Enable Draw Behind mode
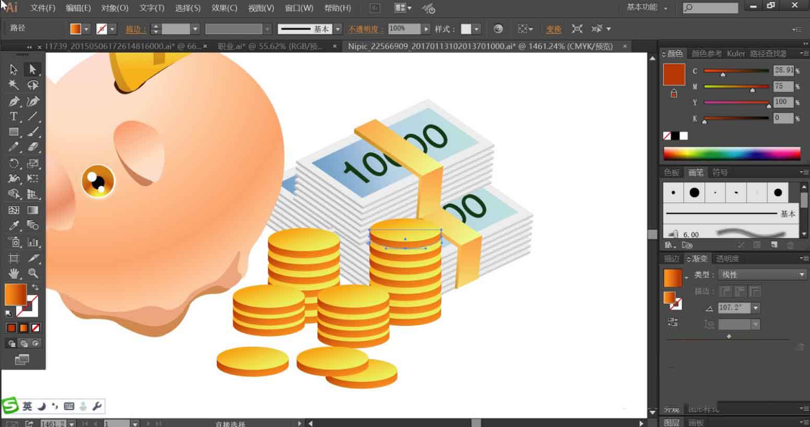 click(x=24, y=343)
